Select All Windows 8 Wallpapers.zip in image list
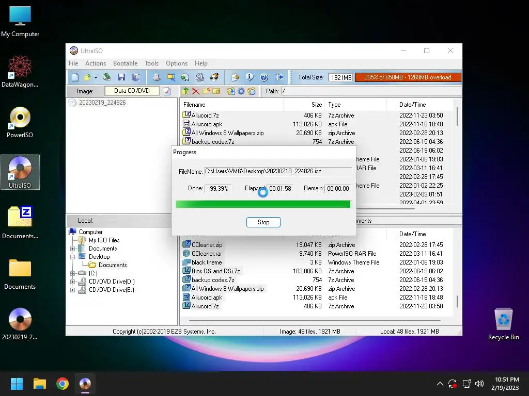 tap(227, 133)
